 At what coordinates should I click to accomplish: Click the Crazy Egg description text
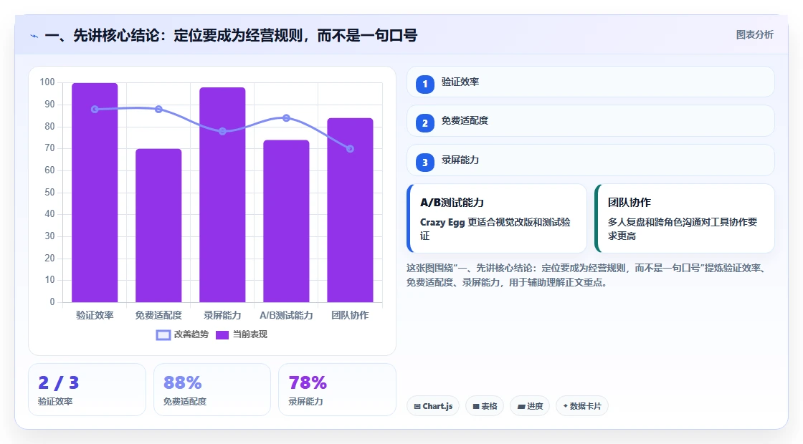(495, 229)
